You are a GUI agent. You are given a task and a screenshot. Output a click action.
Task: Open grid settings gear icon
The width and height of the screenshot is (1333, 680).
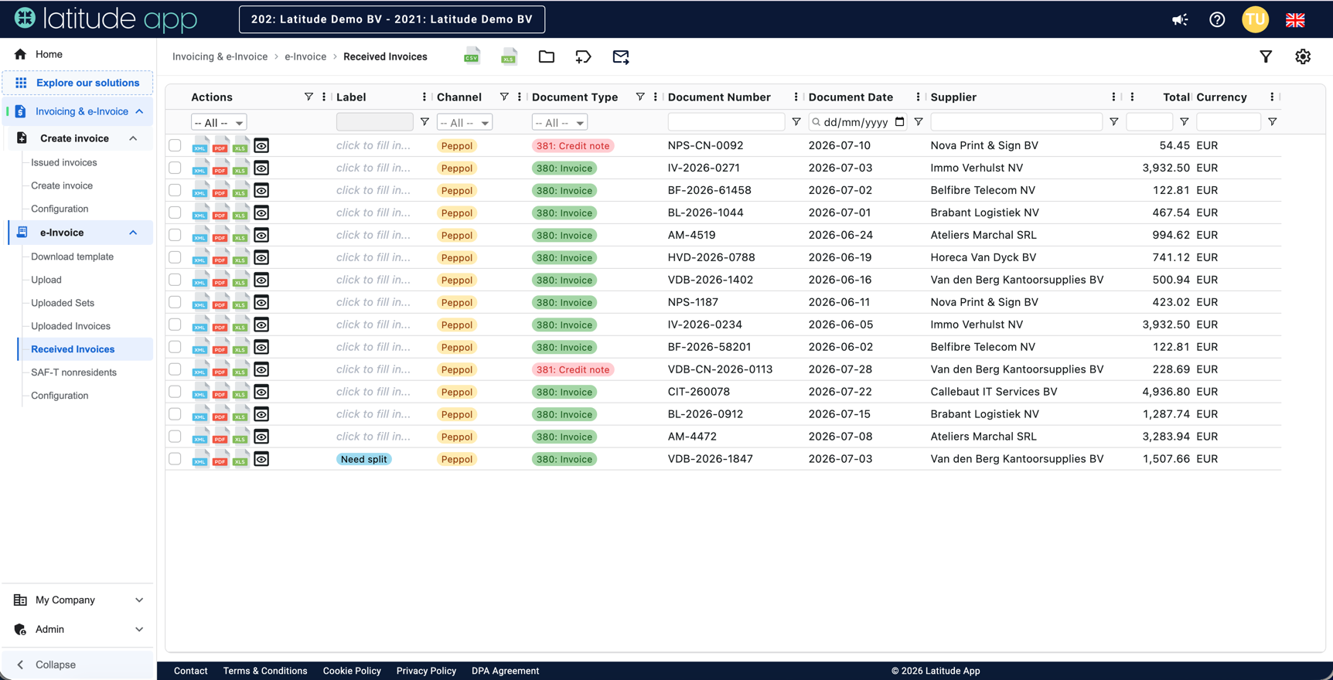[x=1303, y=56]
